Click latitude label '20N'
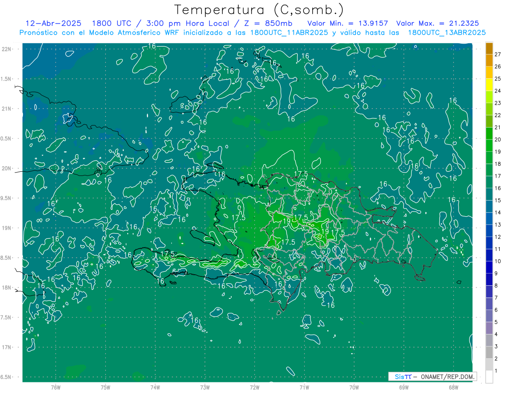Screen dimensions: 509x393 (7, 168)
